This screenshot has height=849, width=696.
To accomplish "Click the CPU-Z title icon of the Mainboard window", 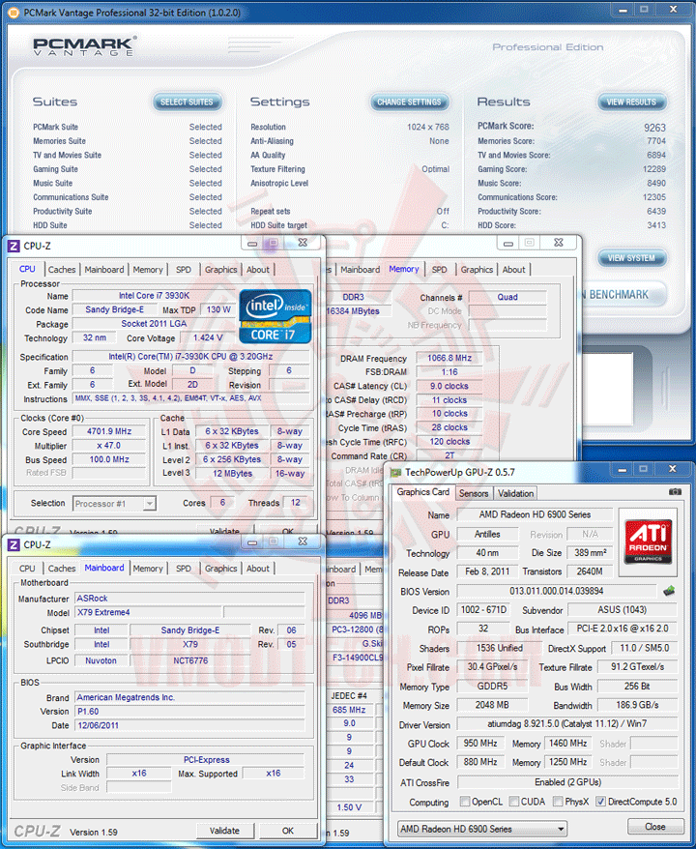I will [14, 544].
